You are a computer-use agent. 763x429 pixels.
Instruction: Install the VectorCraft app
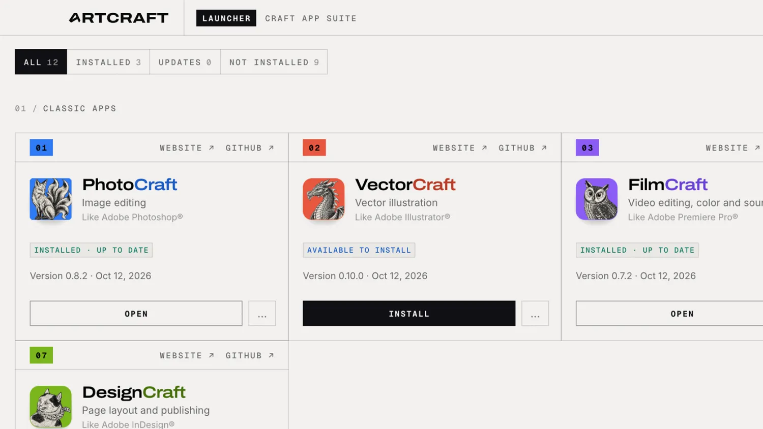409,314
